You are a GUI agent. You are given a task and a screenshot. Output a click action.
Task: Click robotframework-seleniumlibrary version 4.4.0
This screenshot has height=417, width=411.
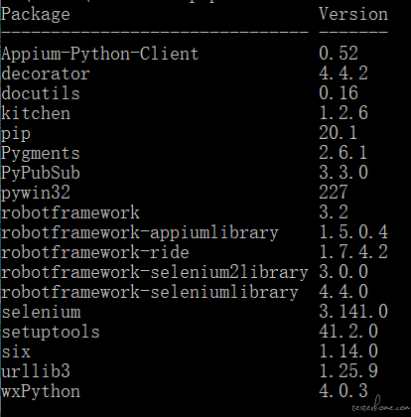[x=343, y=291]
